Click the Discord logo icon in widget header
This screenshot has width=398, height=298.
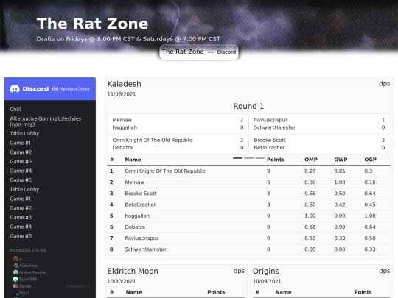point(15,89)
